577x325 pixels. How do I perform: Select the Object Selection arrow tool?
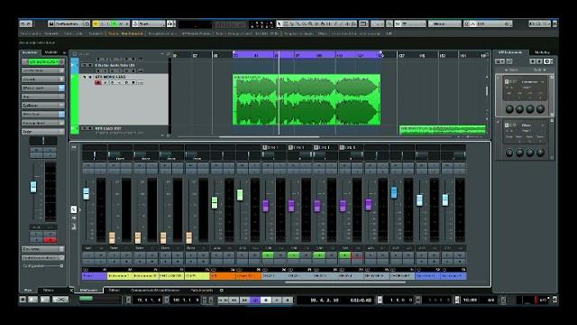pyautogui.click(x=279, y=23)
